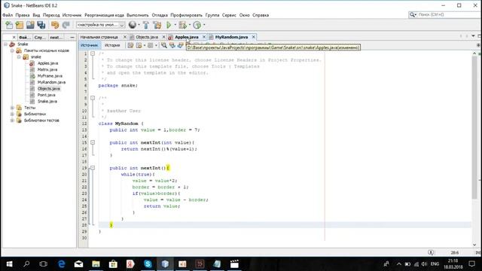Open the configuration dropdown 'настройка по умол...'
Viewport: 482px width, 271px height.
tap(100, 25)
